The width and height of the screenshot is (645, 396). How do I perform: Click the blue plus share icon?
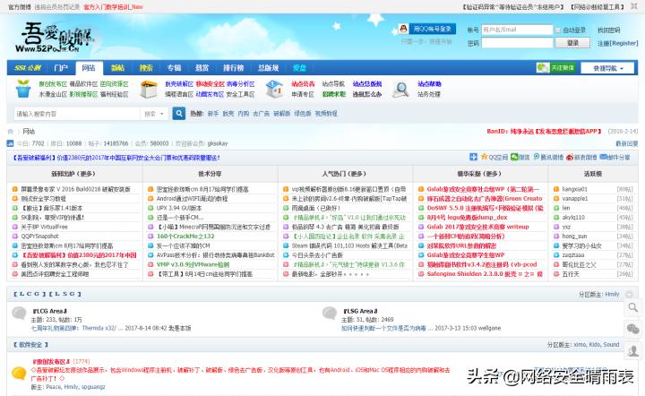click(x=473, y=157)
